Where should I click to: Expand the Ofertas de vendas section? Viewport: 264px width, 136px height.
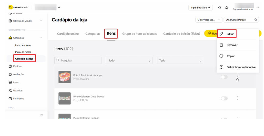41,21
